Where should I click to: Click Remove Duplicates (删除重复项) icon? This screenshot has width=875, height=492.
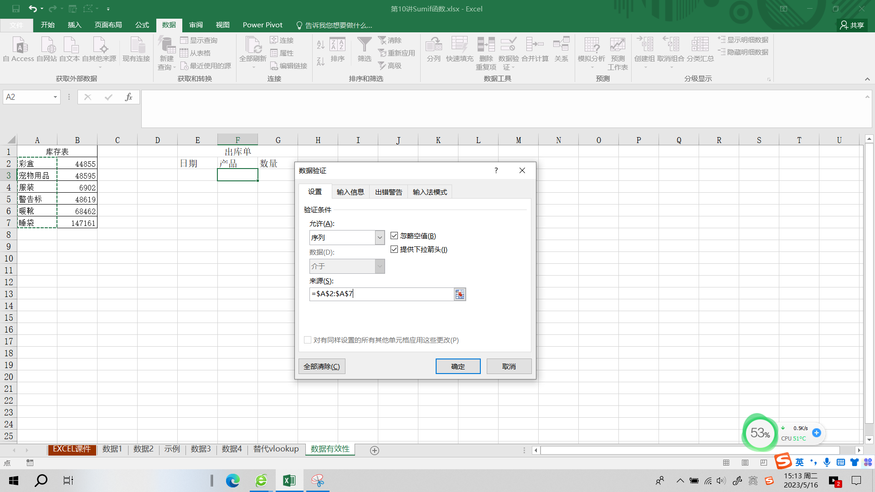point(486,52)
